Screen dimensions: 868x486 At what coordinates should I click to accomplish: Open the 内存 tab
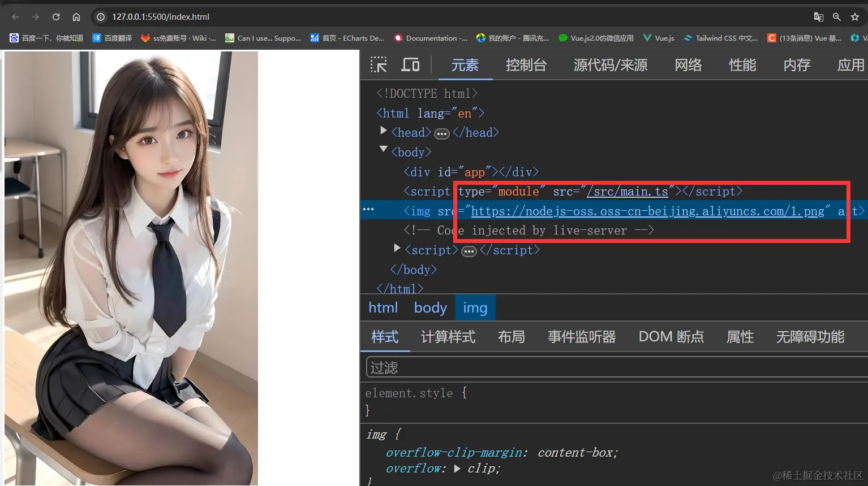click(x=797, y=66)
